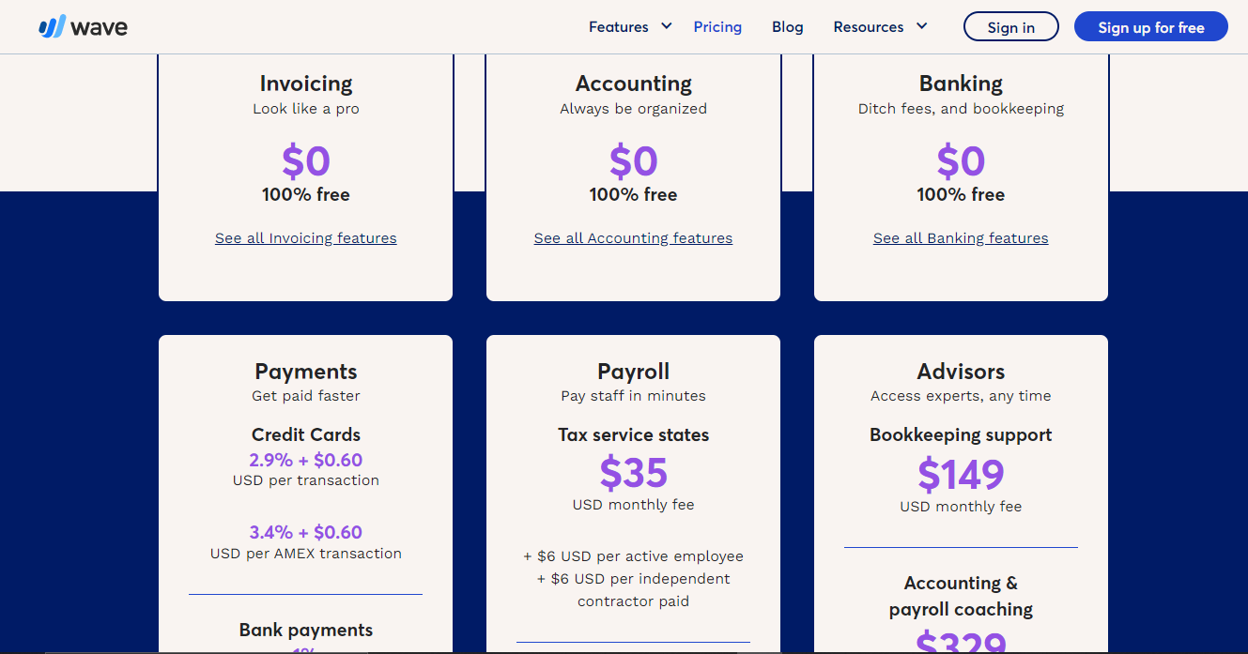Open See all Banking features link
Image resolution: width=1248 pixels, height=654 pixels.
point(961,238)
